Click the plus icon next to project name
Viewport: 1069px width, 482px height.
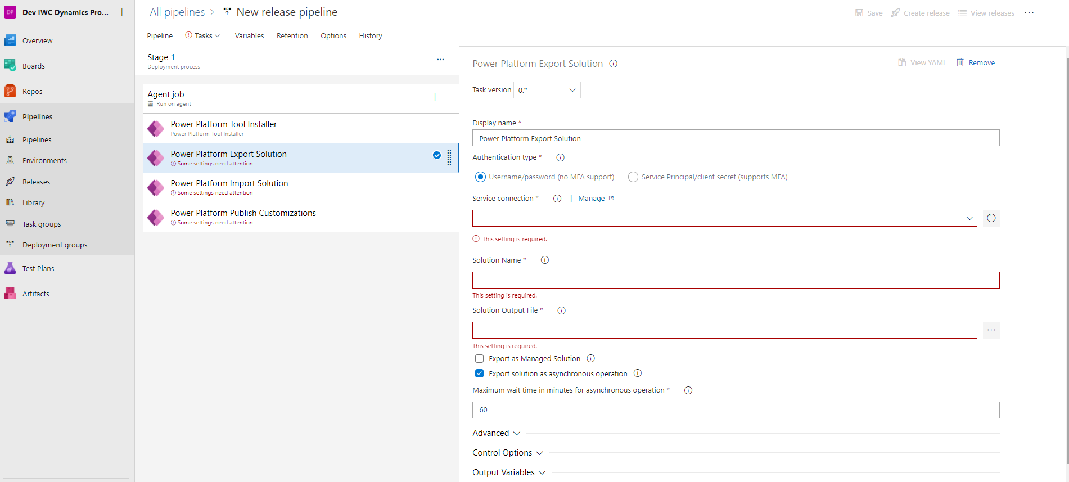(121, 12)
